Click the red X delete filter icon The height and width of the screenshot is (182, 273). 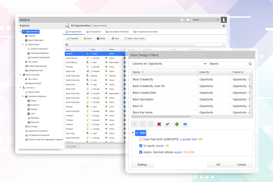(x=159, y=124)
